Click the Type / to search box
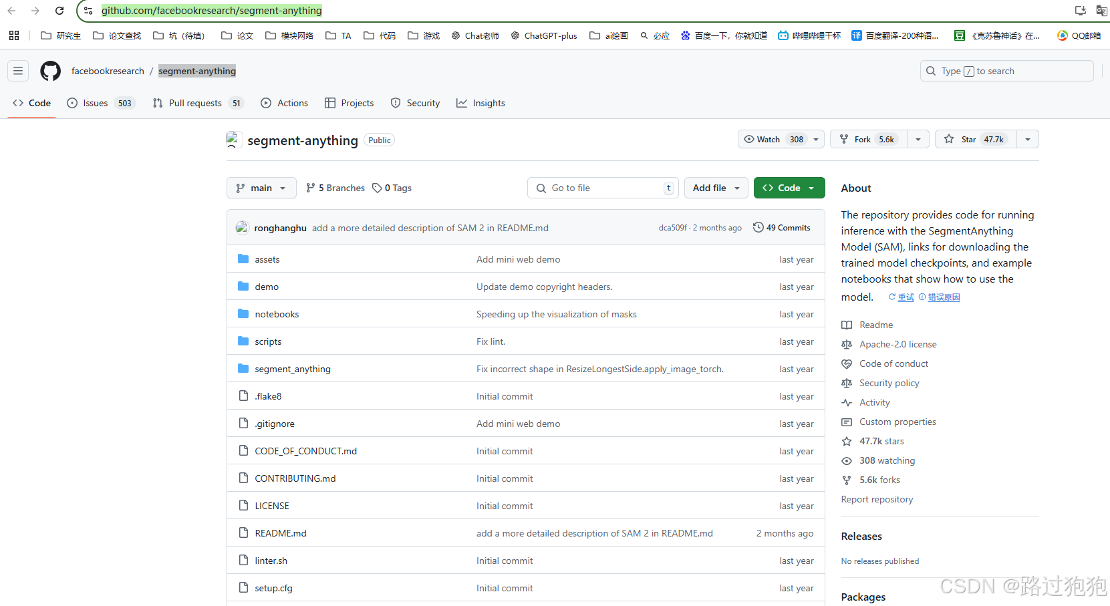This screenshot has height=606, width=1110. point(1006,71)
